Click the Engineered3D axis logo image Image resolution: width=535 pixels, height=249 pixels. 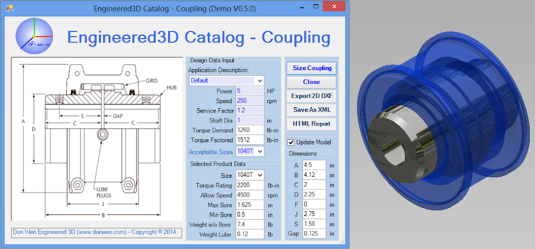point(34,36)
